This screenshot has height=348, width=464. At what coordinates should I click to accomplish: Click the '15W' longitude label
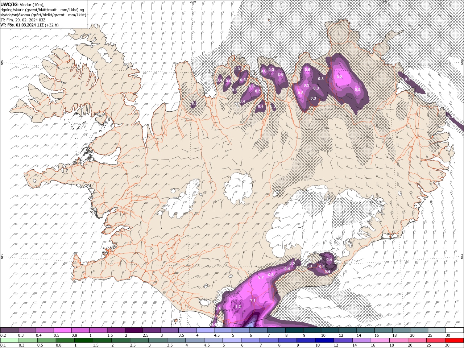point(384,2)
